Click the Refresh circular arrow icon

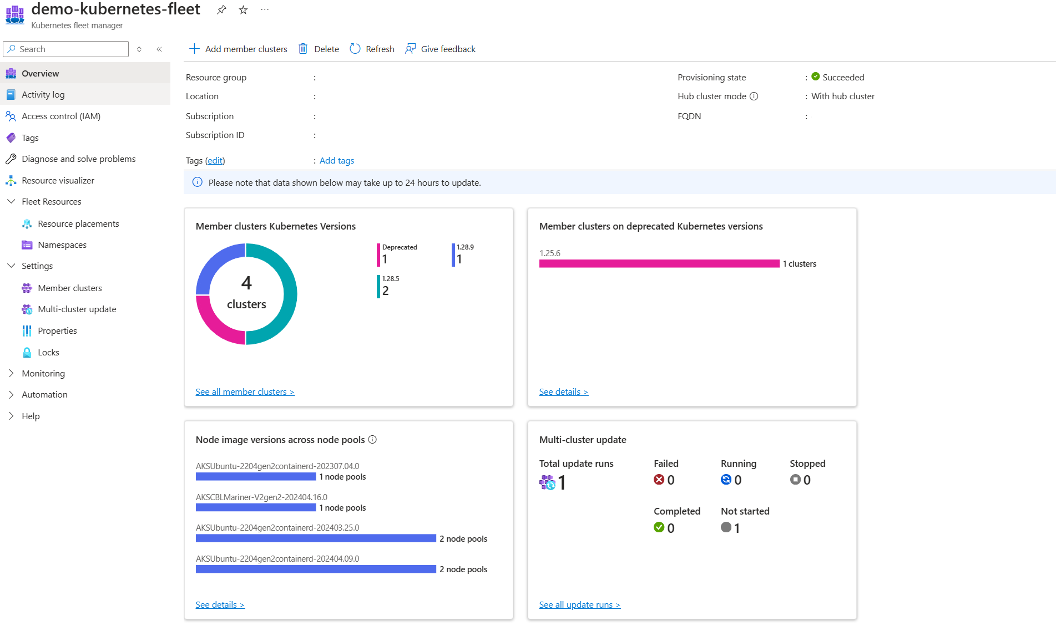355,49
